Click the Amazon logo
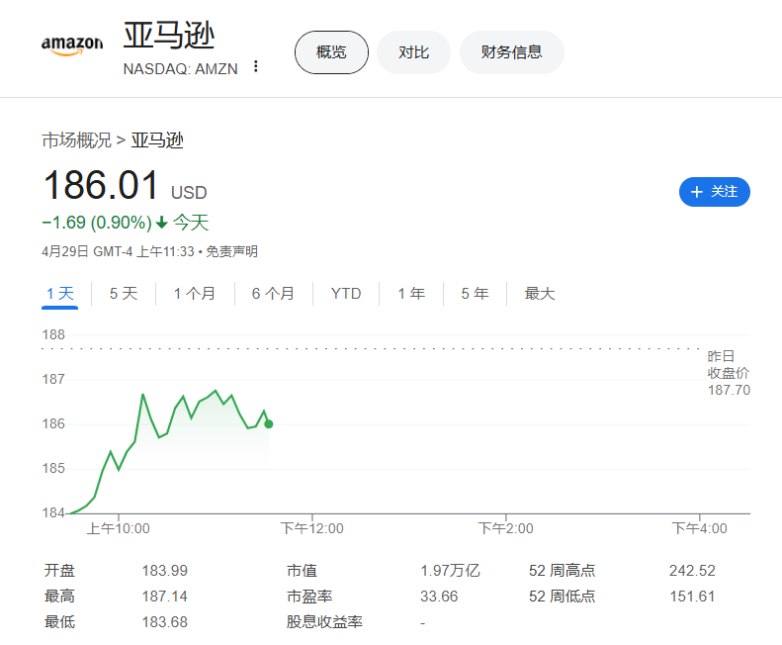Viewport: 782px width, 645px height. click(72, 46)
